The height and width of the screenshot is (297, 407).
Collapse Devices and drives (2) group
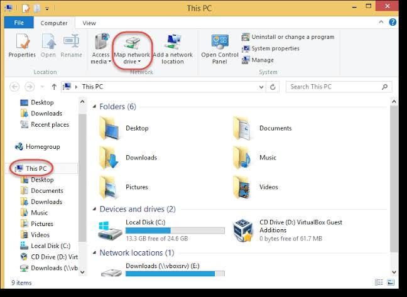coord(94,209)
